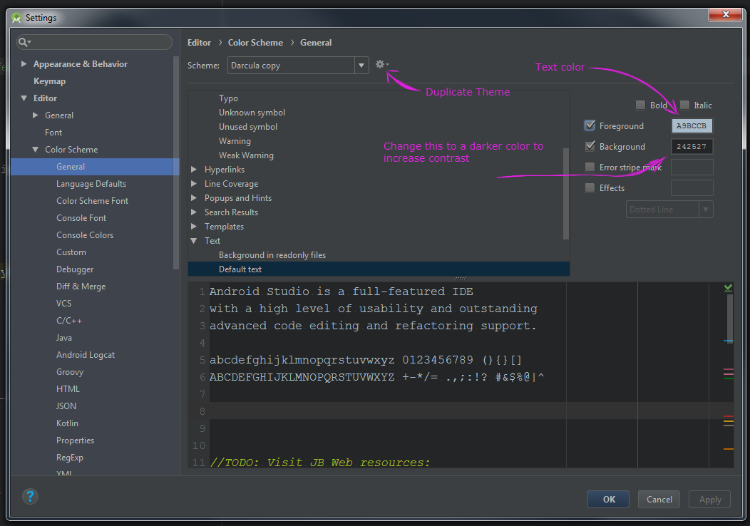
Task: Expand the Popups and Hints group
Action: click(x=194, y=198)
